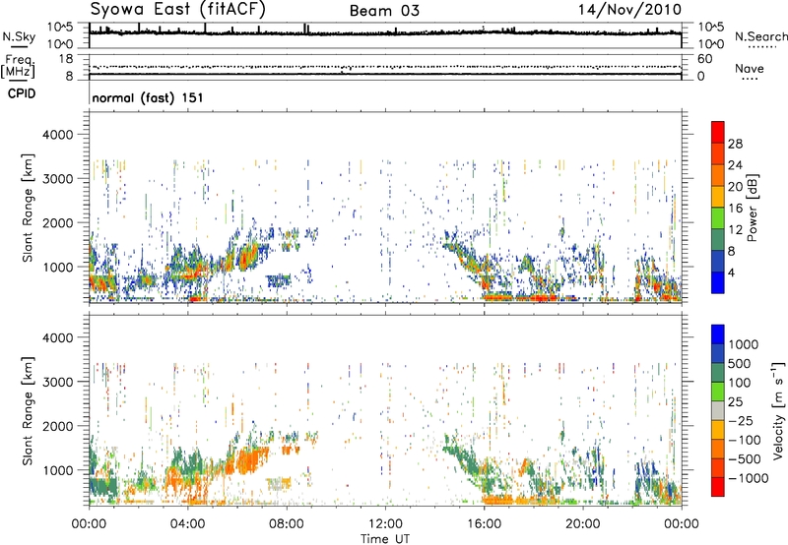Click the date "14/Nov/2010"
The width and height of the screenshot is (788, 545).
click(x=629, y=9)
